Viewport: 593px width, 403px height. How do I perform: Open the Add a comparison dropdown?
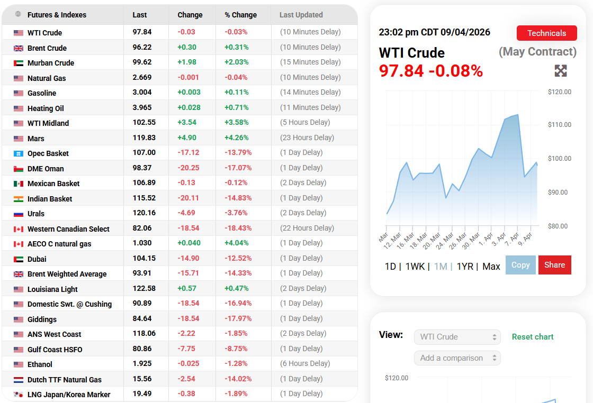pyautogui.click(x=456, y=358)
